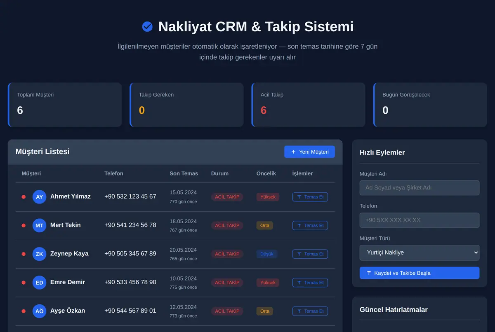
Task: Click Emre Demir's ED avatar
Action: pyautogui.click(x=40, y=283)
